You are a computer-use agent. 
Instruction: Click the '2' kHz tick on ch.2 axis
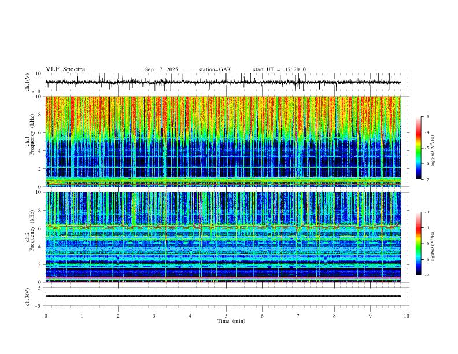click(40, 264)
